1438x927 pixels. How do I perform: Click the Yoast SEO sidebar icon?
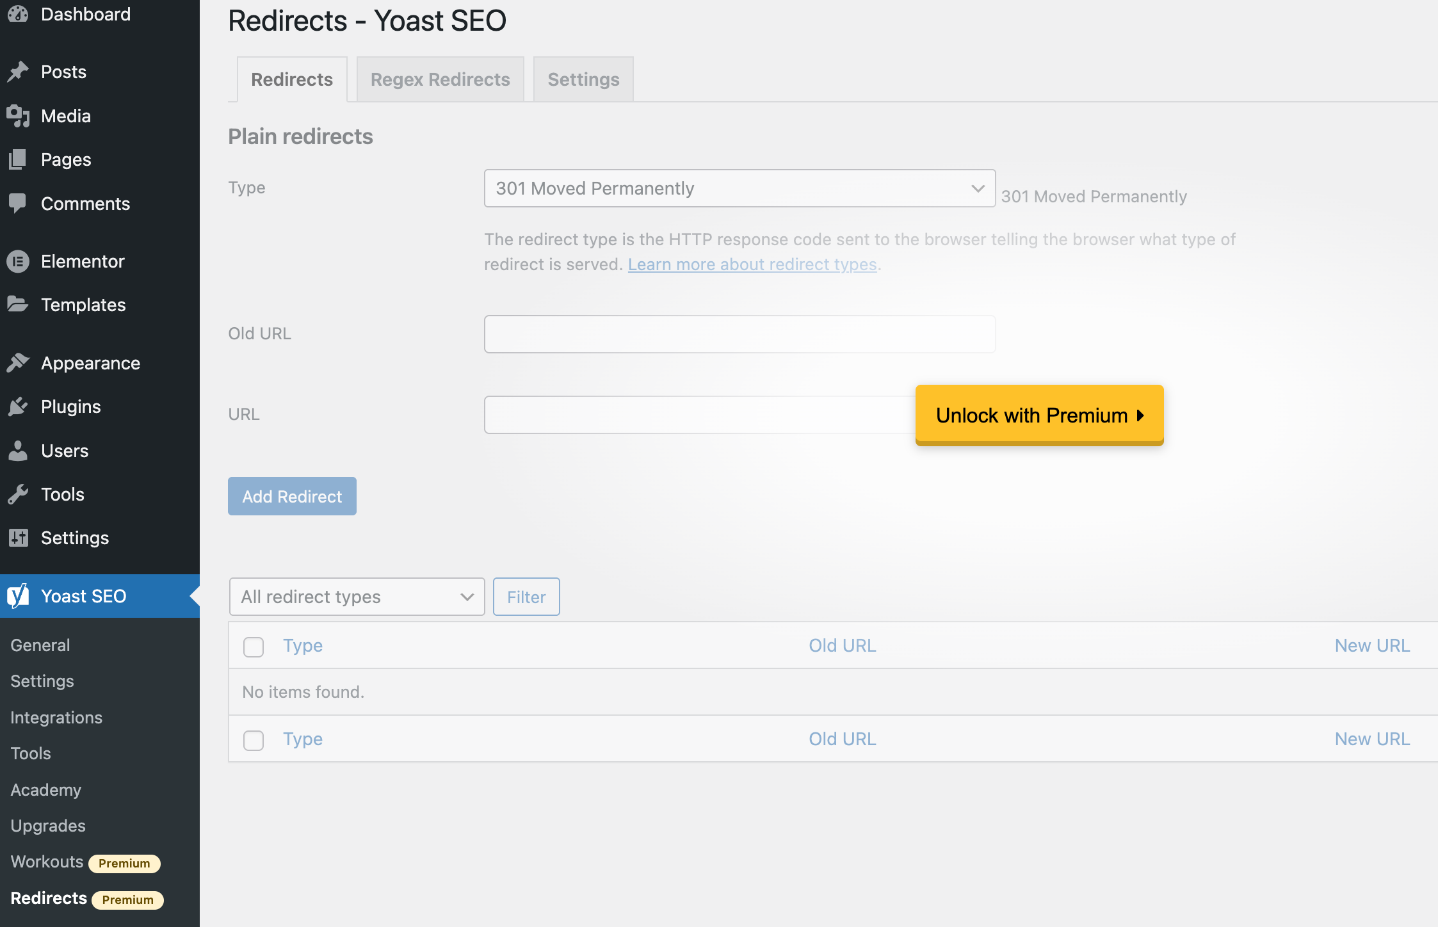(x=18, y=595)
